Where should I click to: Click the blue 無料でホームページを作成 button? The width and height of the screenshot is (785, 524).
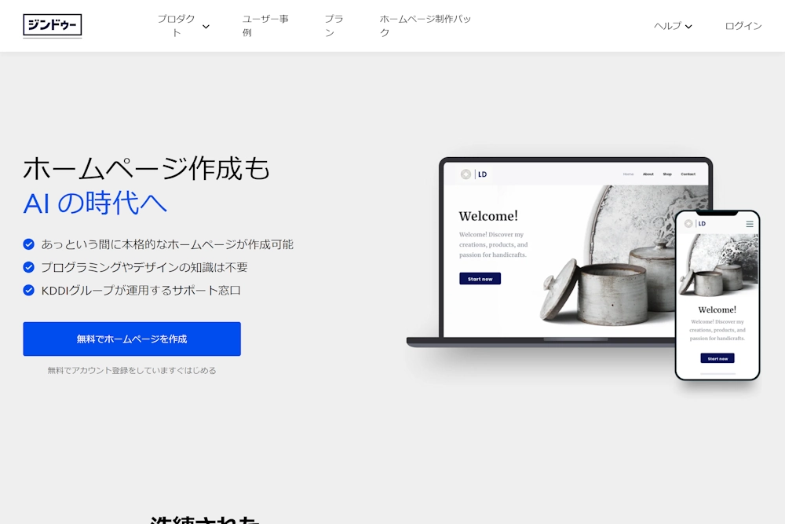coord(132,339)
